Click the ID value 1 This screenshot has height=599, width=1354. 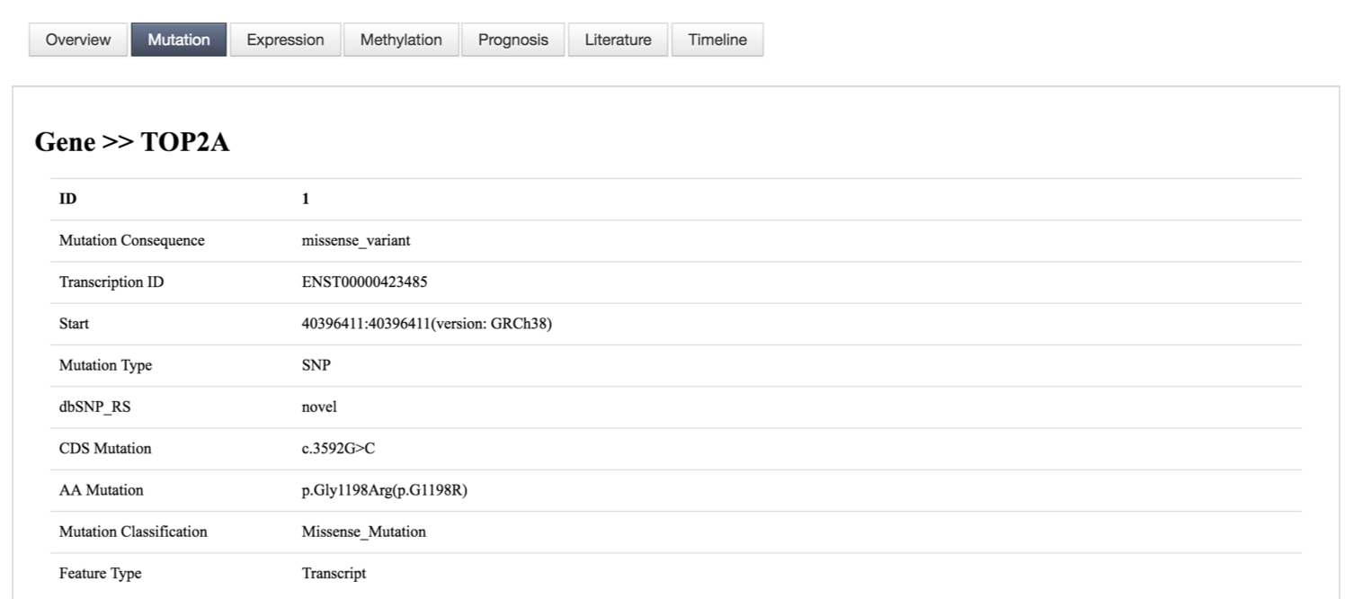click(306, 200)
